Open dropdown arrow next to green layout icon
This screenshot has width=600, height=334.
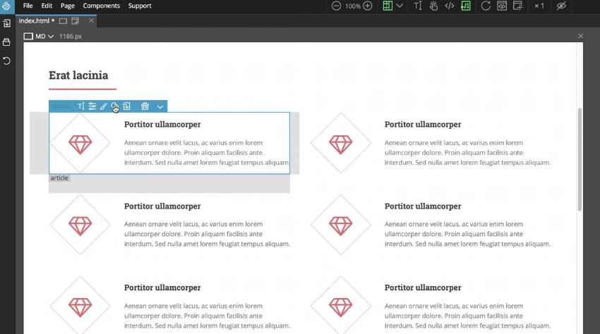coord(400,6)
